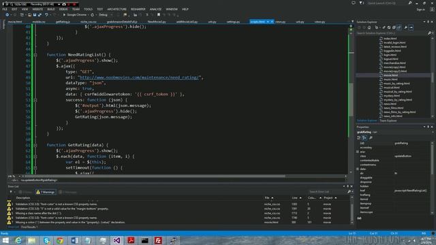Open the document tab overflow dropdown arrow
Viewport: 436px width, 245px height.
click(x=353, y=21)
